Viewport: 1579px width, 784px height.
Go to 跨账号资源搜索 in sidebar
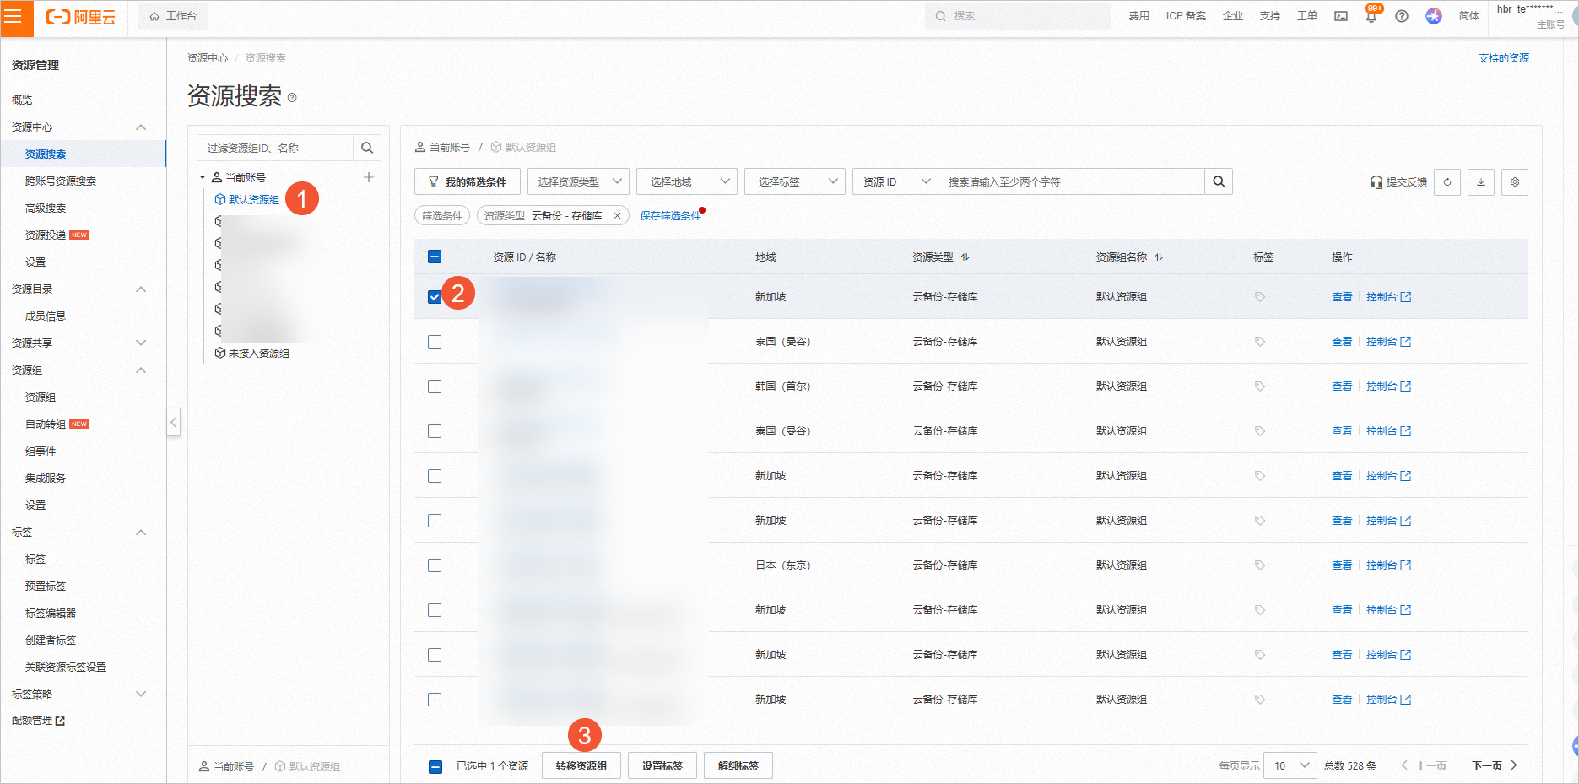click(61, 181)
